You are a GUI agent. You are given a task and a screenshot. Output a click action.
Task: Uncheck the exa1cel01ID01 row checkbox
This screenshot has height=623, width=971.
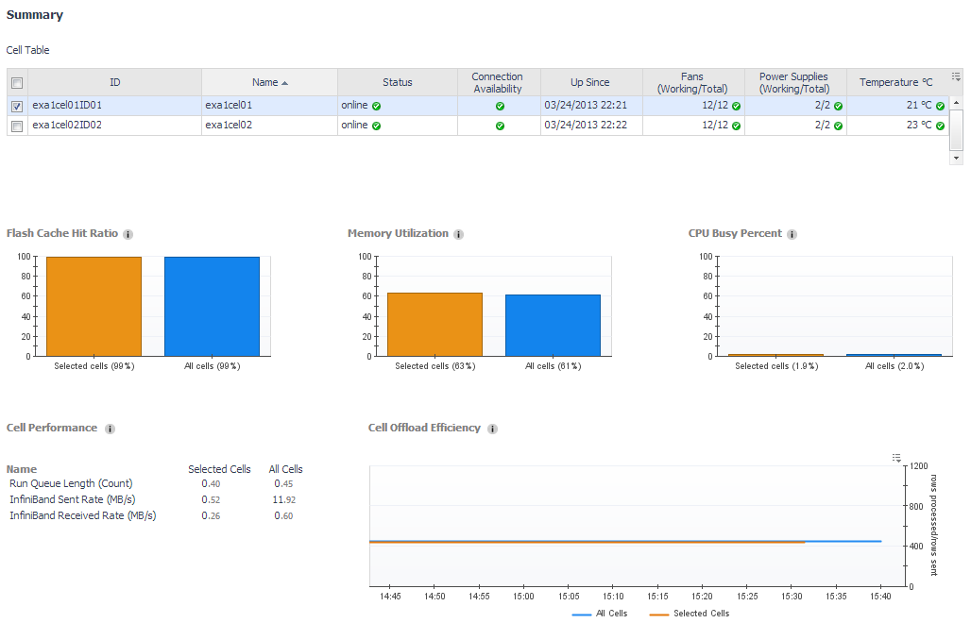[x=17, y=106]
